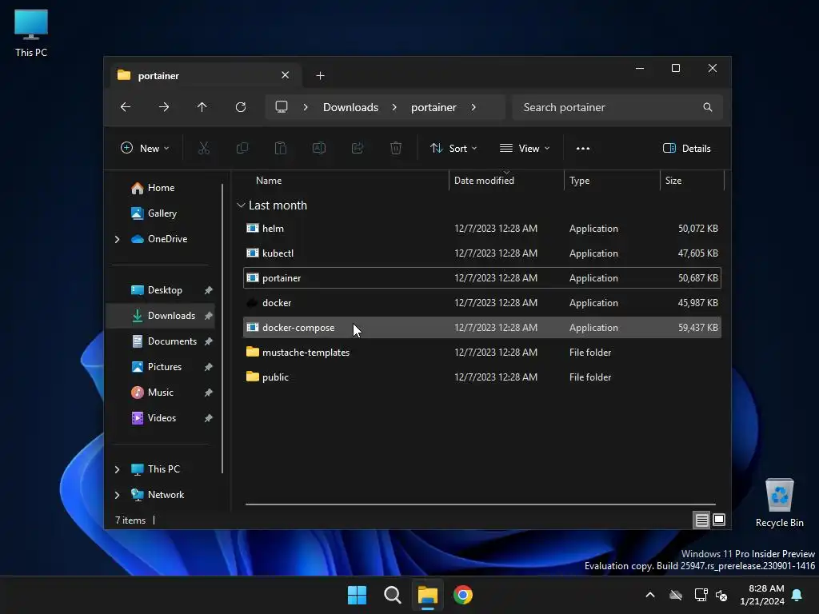Screen dimensions: 819x614
Task: Open the View dropdown
Action: tap(525, 148)
